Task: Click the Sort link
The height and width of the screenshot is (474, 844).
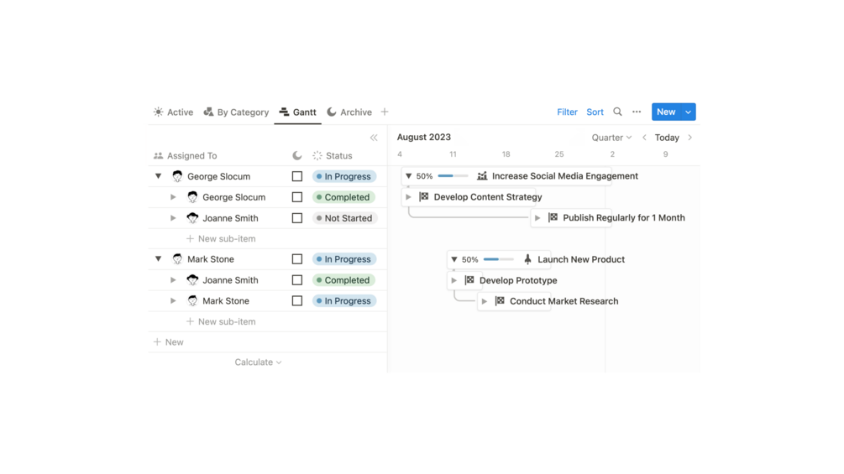Action: coord(595,112)
